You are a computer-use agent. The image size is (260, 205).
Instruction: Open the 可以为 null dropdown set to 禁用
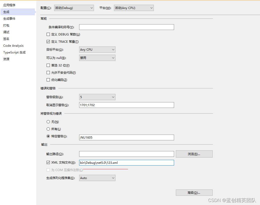97,58
